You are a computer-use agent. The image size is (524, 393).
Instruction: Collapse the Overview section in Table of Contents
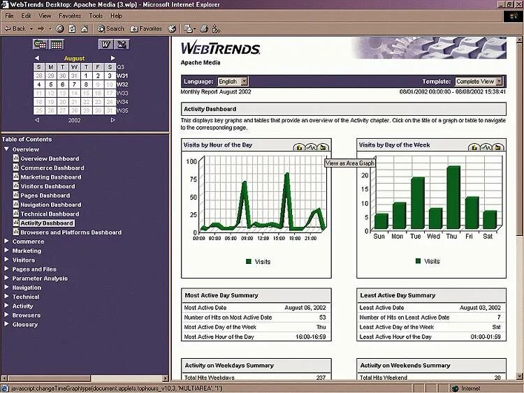[6, 149]
